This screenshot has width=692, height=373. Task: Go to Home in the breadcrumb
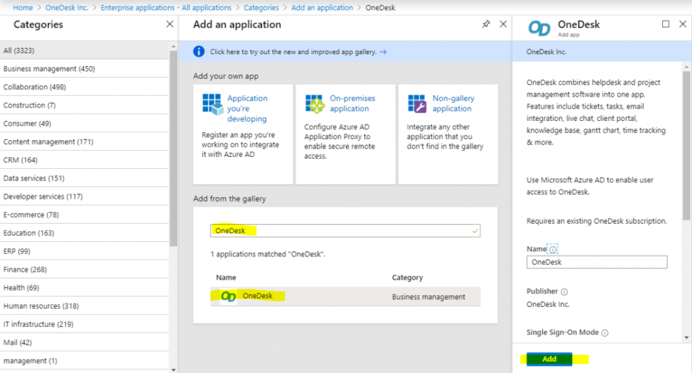(23, 7)
